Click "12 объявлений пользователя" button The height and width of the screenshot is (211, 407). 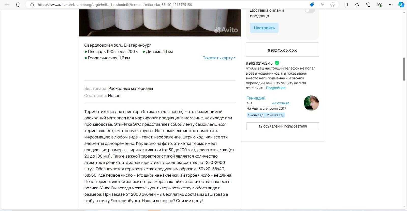[x=283, y=126]
